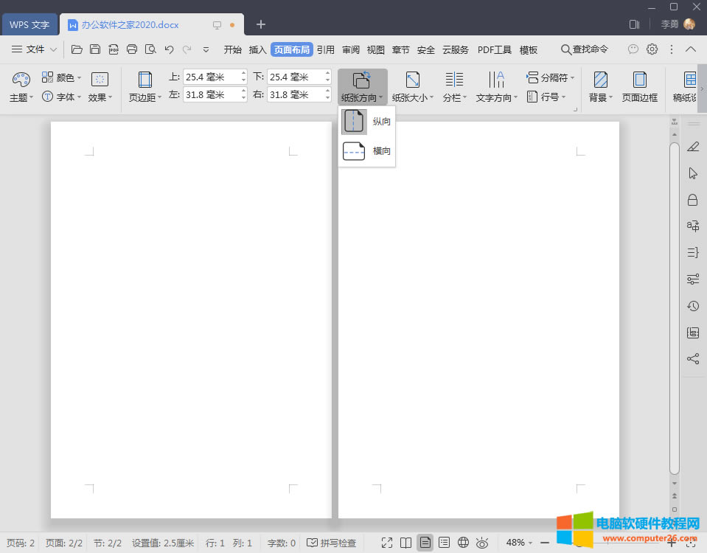707x553 pixels.
Task: Switch to the 审阅 ribbon tab
Action: 351,49
